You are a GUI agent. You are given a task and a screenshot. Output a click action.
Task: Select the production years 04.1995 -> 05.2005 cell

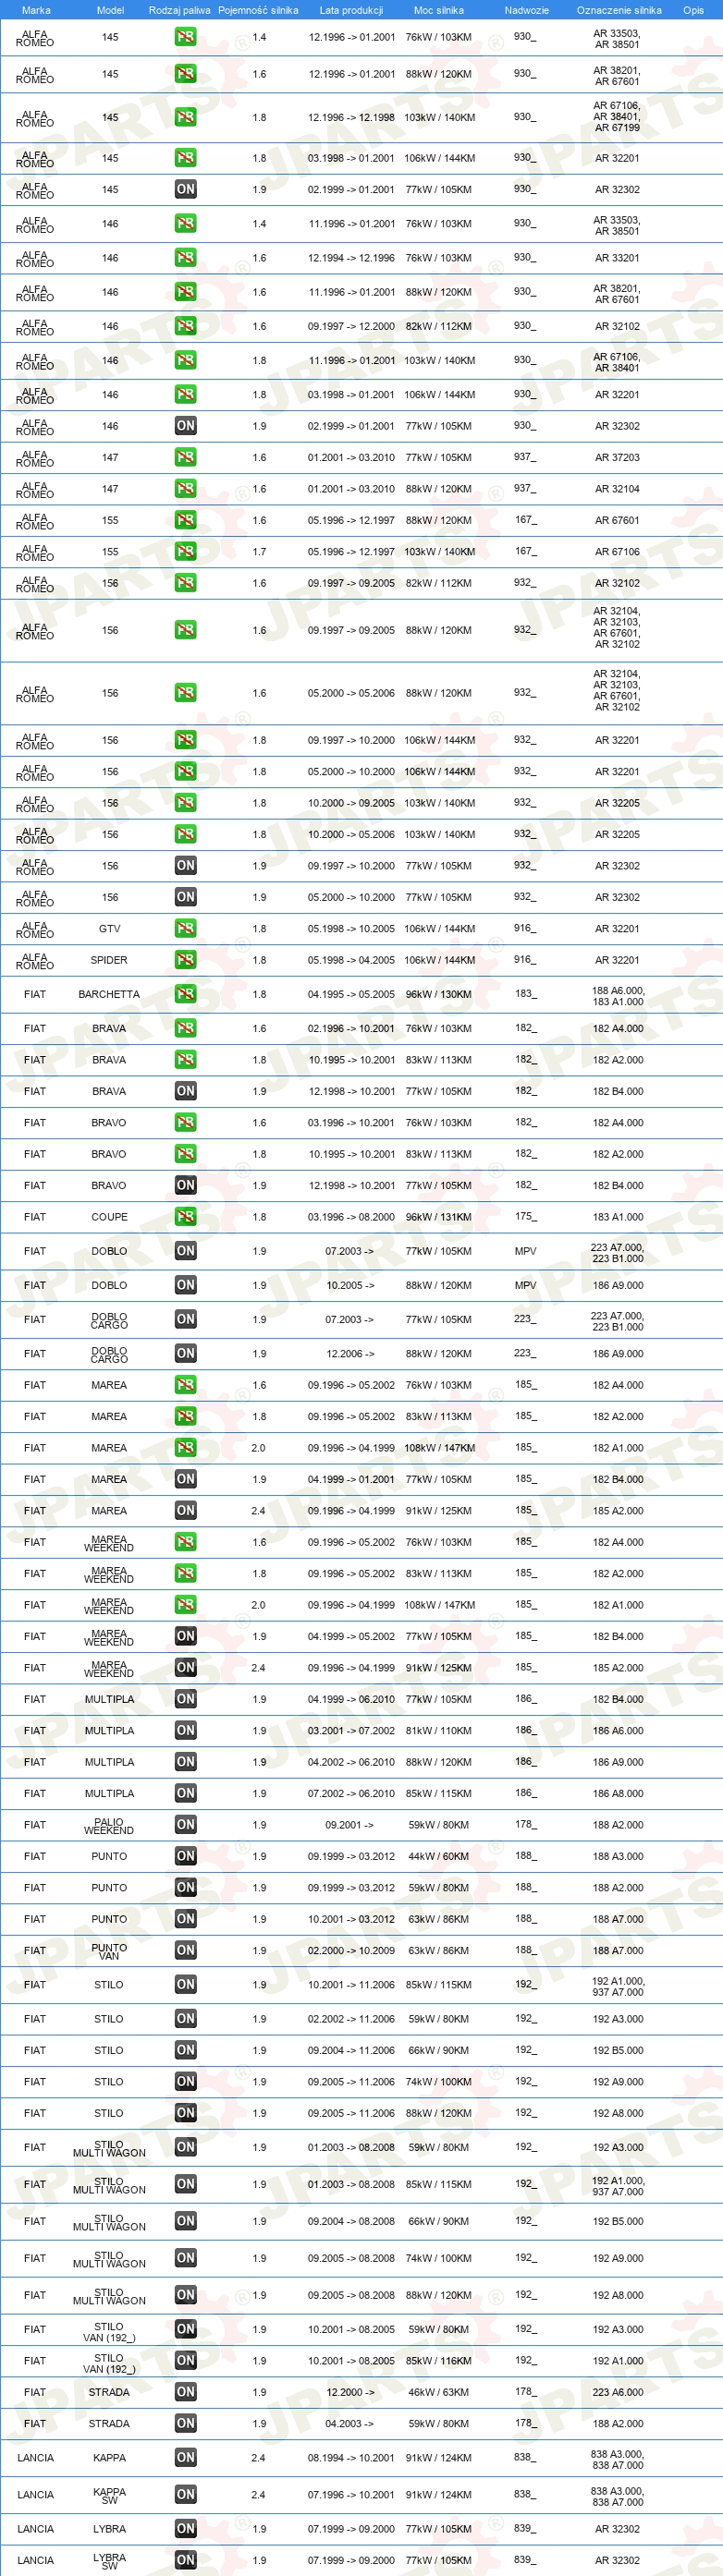(x=351, y=994)
